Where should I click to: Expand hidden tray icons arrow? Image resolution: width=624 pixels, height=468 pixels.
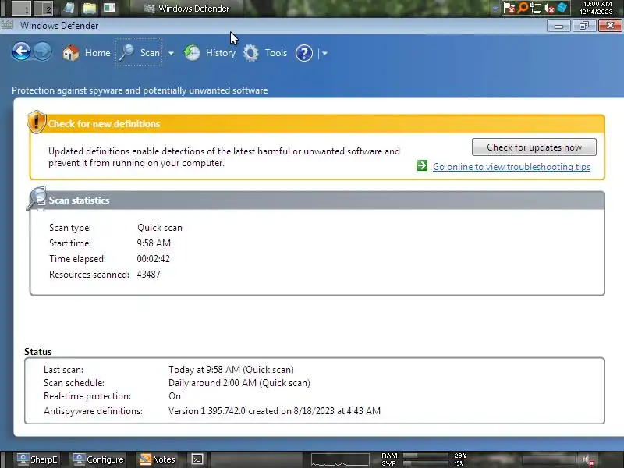tap(495, 9)
